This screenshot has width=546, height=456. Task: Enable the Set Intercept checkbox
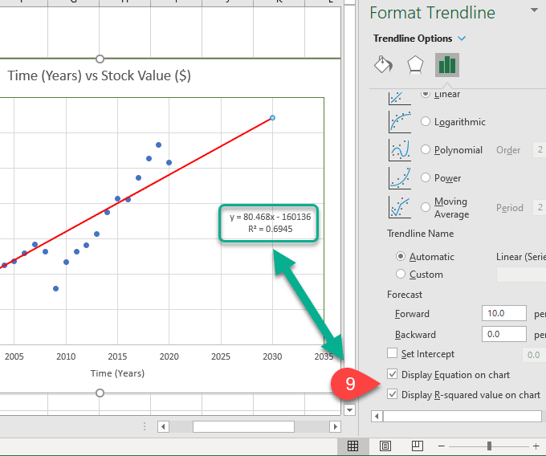tap(392, 354)
